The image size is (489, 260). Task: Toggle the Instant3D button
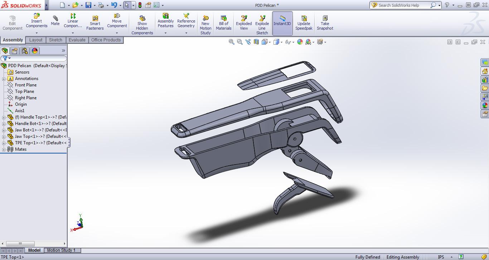coord(282,23)
